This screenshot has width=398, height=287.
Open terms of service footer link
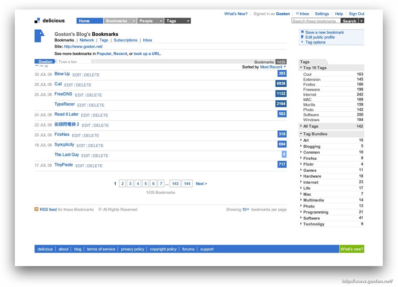[x=101, y=249]
